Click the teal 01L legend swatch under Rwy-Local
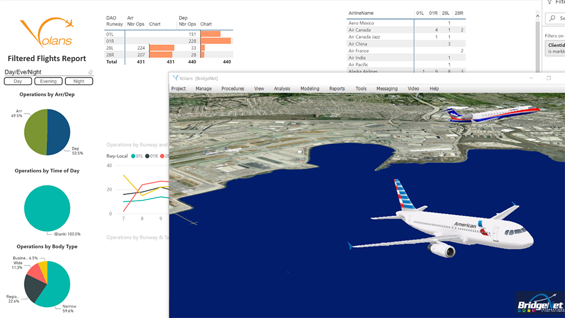The width and height of the screenshot is (565, 318). (x=133, y=156)
